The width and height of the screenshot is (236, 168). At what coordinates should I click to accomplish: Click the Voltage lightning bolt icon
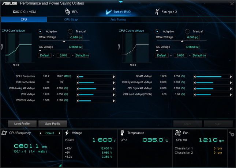67,133
